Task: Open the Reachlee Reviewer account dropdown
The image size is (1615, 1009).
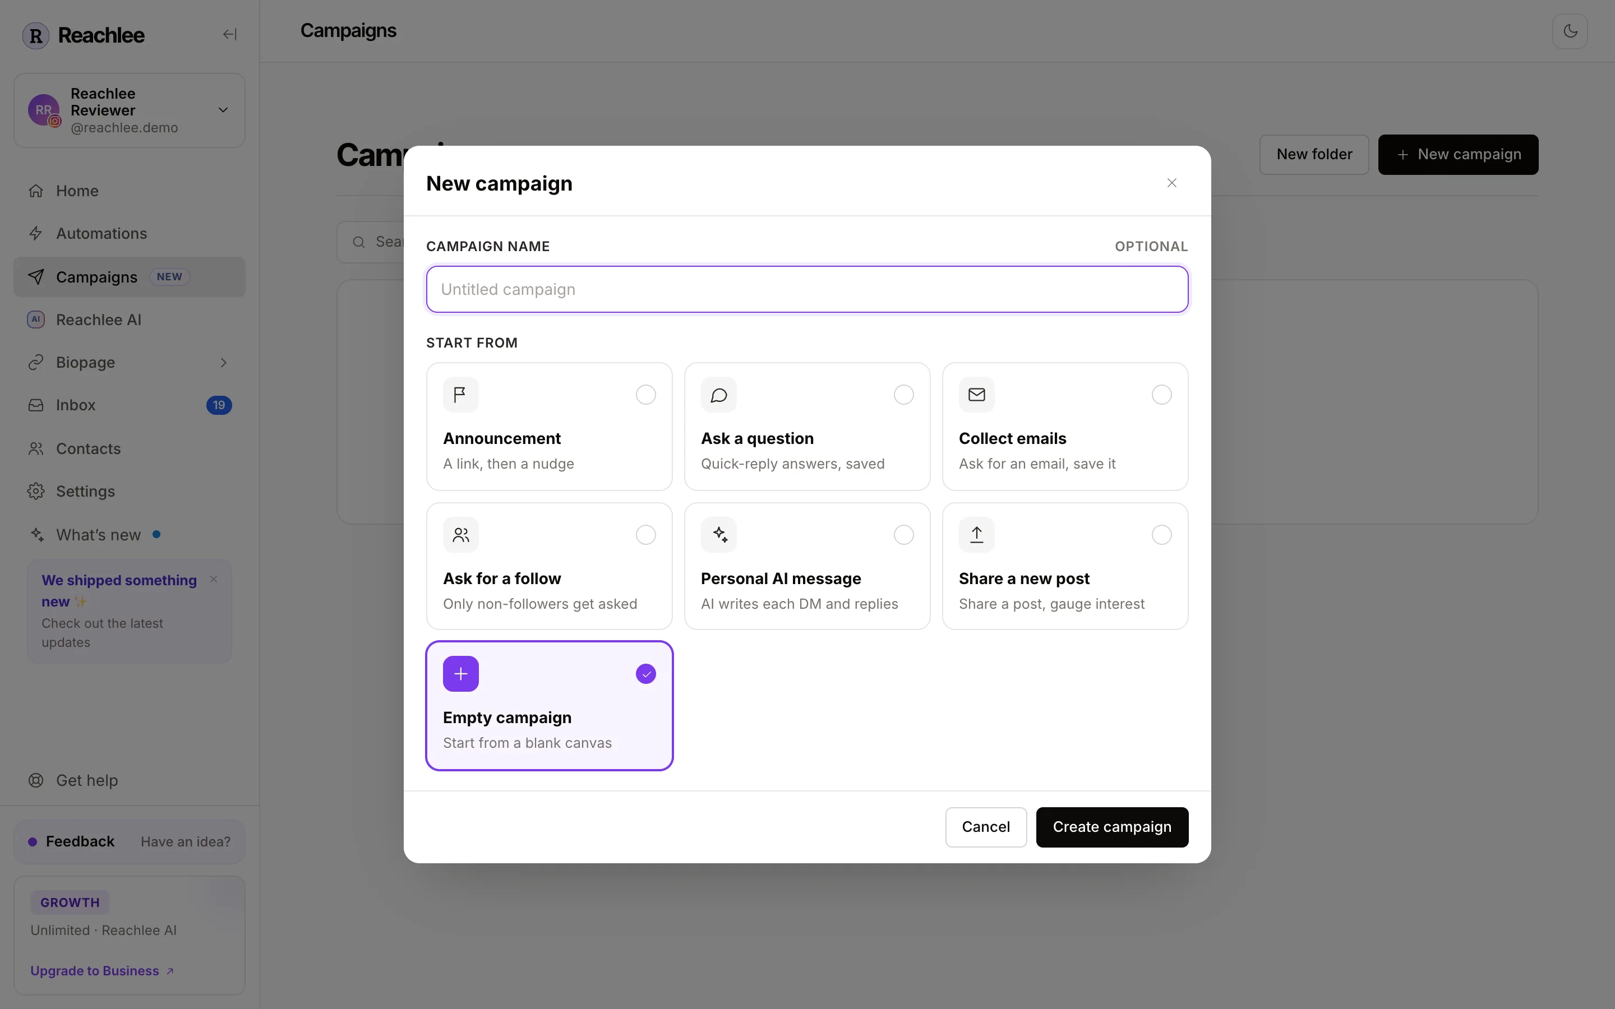Action: tap(130, 110)
